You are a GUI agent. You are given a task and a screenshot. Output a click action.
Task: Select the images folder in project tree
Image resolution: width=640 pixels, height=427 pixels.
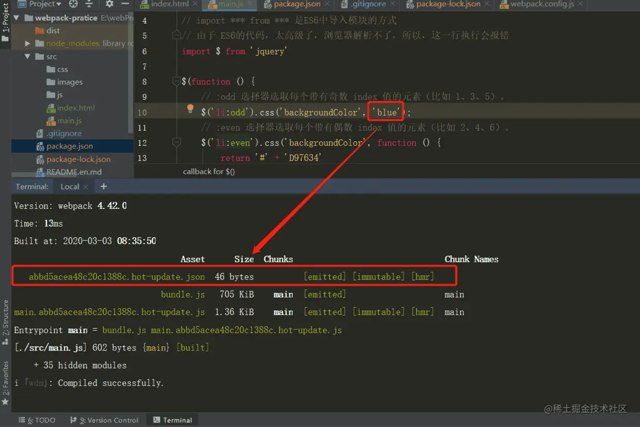click(x=70, y=82)
